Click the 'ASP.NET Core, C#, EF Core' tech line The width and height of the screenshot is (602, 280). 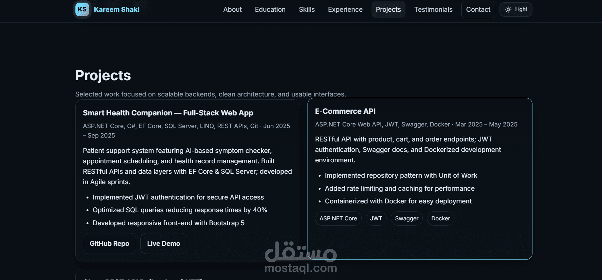coord(186,131)
